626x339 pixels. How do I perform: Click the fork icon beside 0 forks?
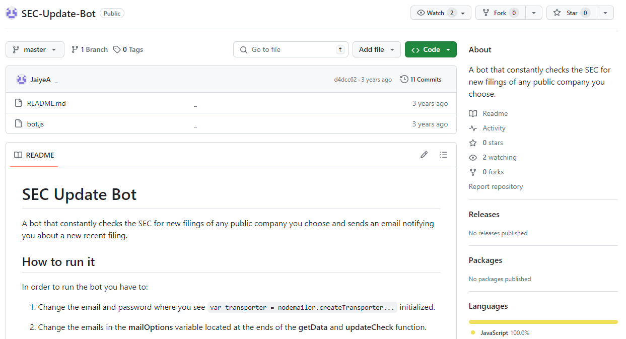[473, 172]
